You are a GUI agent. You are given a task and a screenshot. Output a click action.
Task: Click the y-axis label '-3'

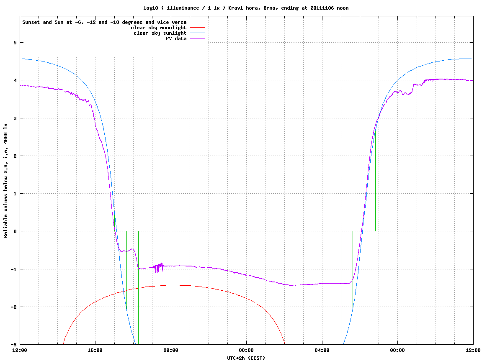(13, 345)
